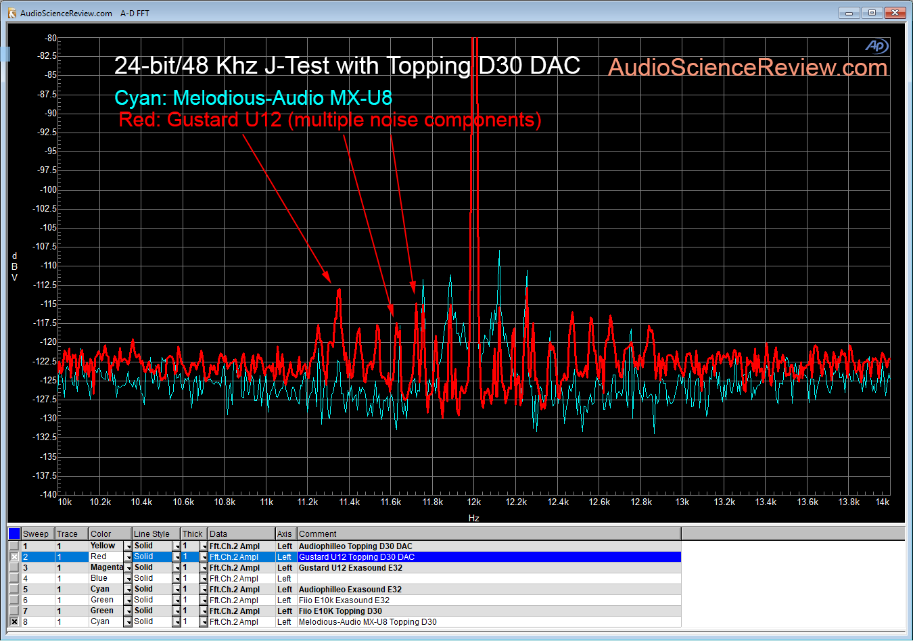Screen dimensions: 913x641
Task: Toggle checkbox for sweep 4 Blue trace
Action: (14, 579)
